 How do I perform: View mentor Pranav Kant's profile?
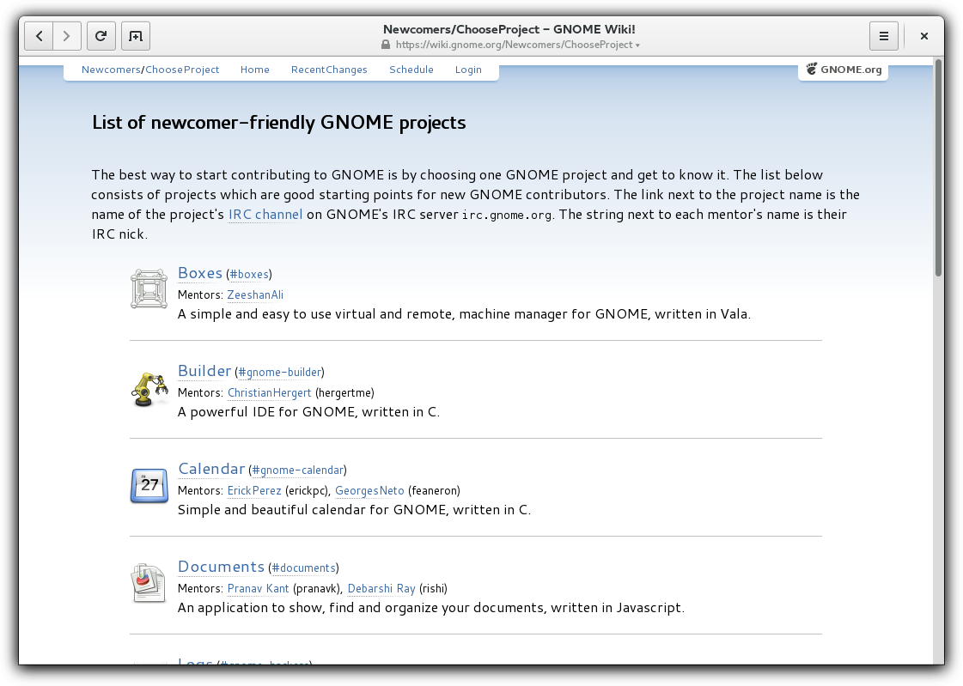point(258,588)
